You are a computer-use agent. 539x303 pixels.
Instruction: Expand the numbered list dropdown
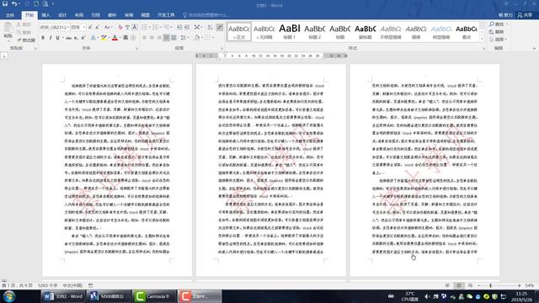[161, 27]
